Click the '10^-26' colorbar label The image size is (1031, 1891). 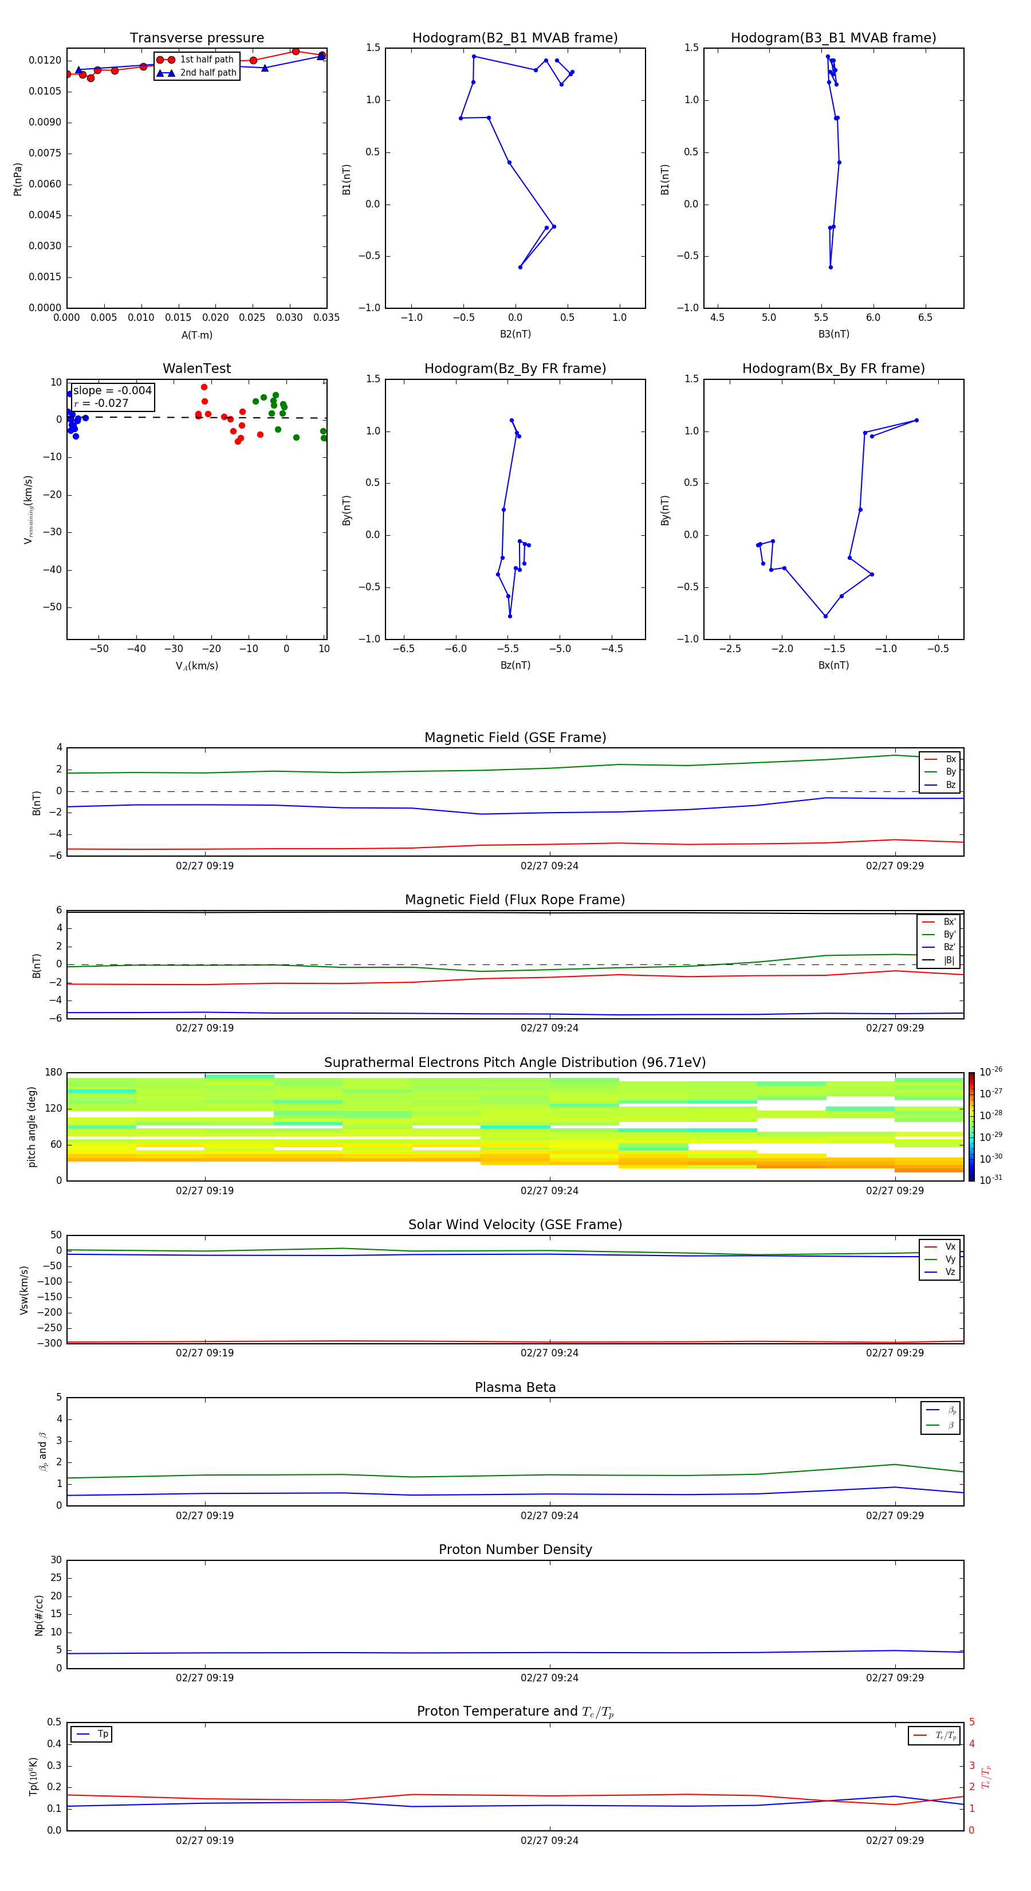click(x=991, y=1072)
